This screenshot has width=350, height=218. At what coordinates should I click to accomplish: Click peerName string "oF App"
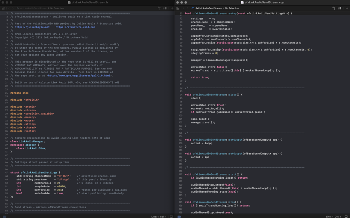[63, 179]
